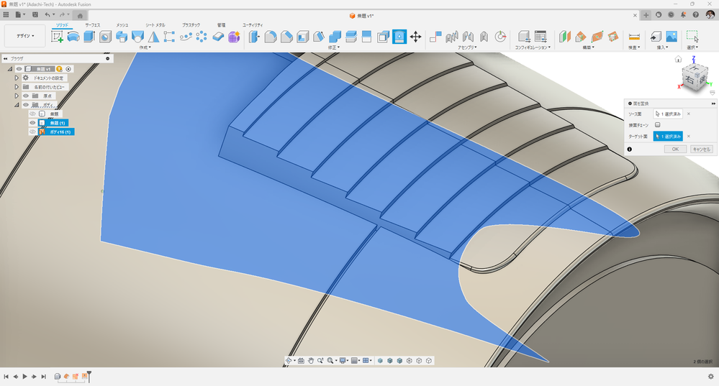The image size is (719, 386).
Task: Switch to the 管理 tab
Action: click(x=221, y=25)
